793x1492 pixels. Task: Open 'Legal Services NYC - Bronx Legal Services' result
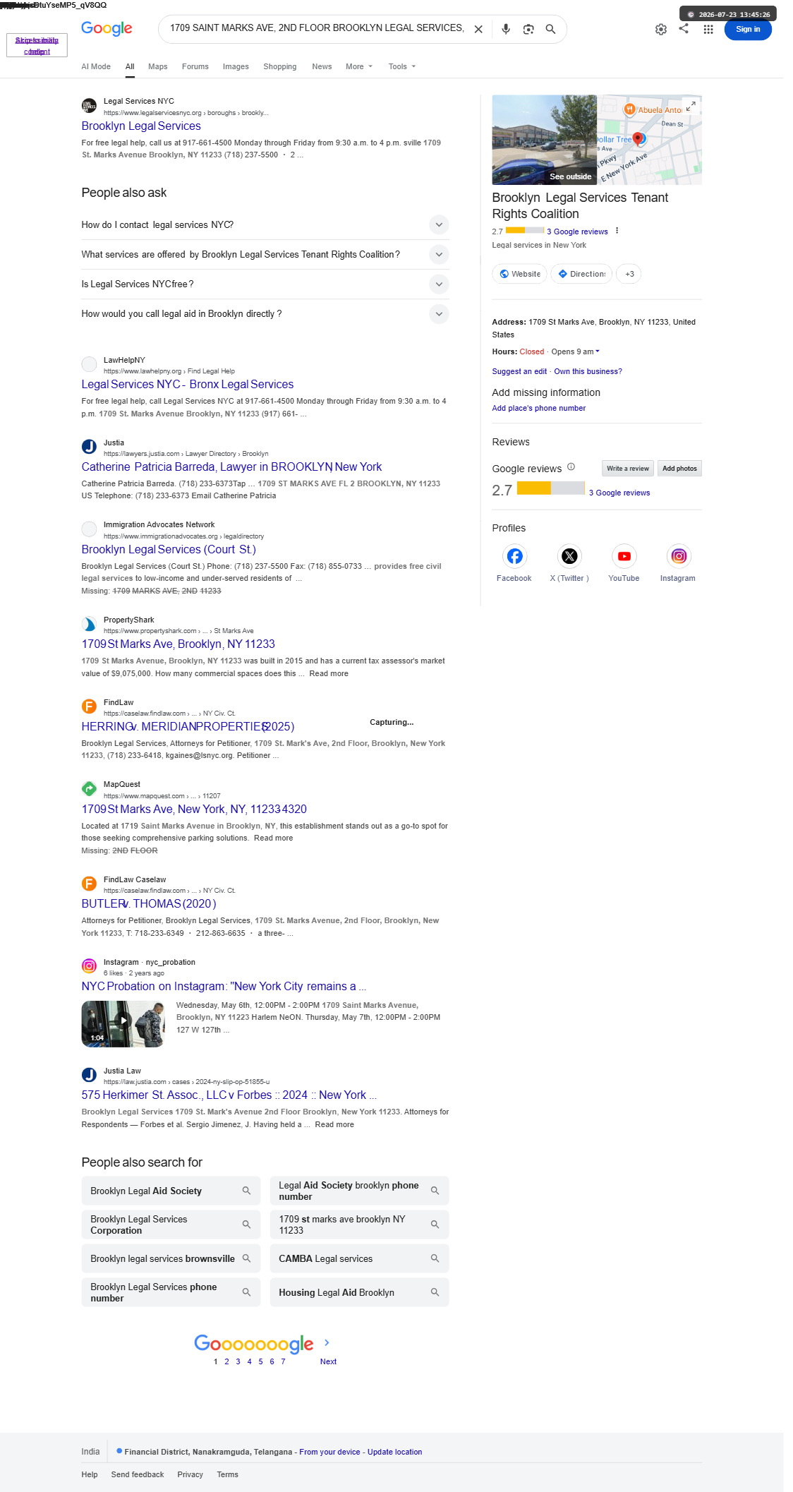[188, 384]
